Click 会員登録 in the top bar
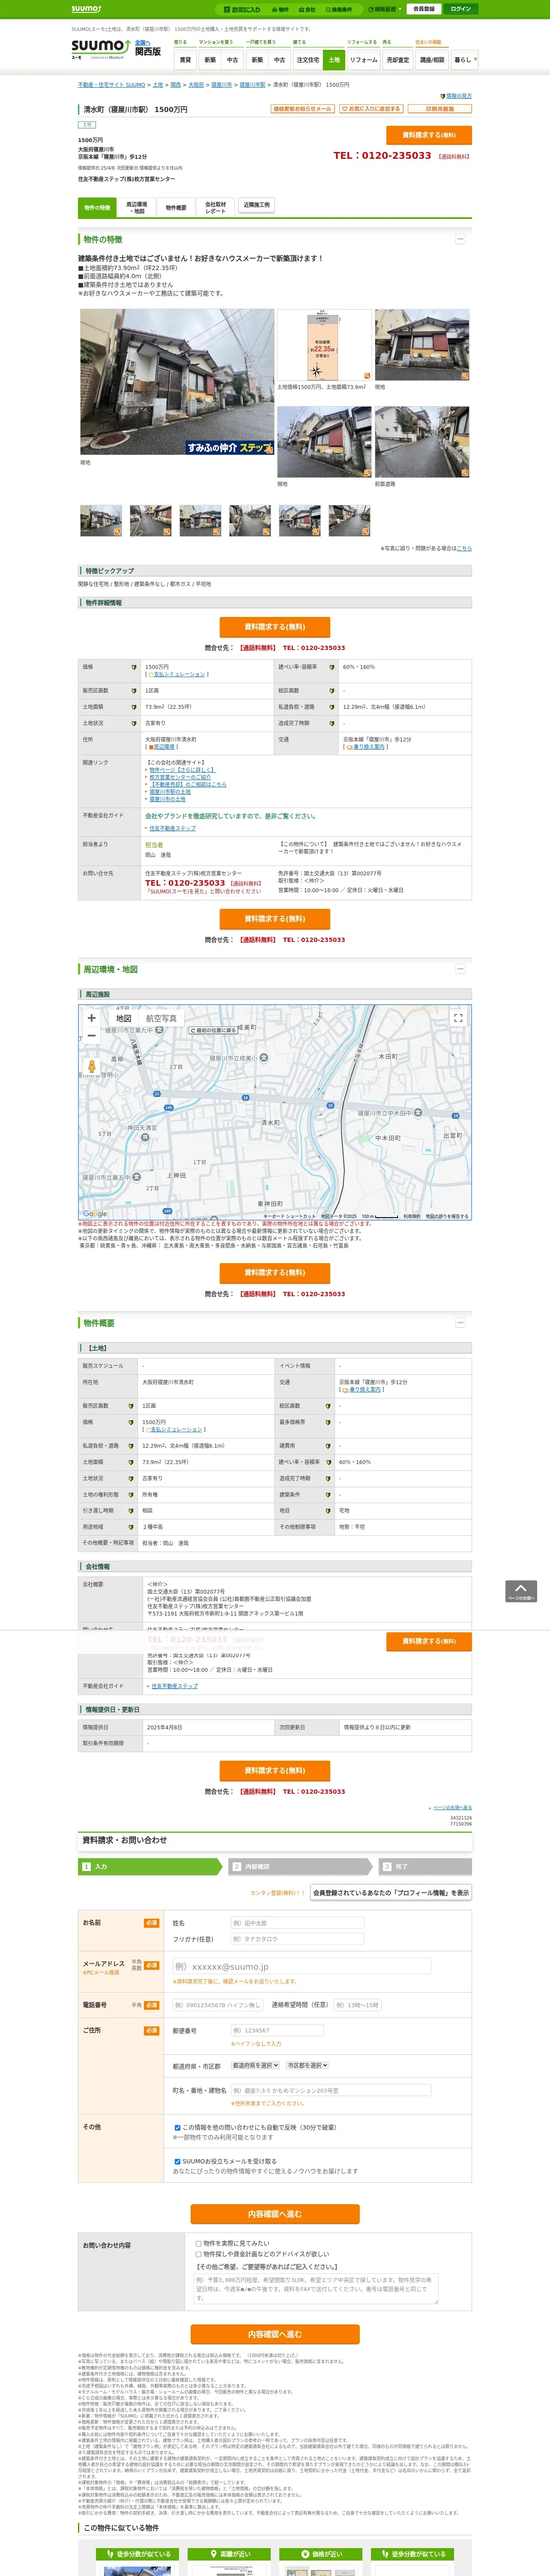Screen dimensions: 550x2576 (x=423, y=9)
